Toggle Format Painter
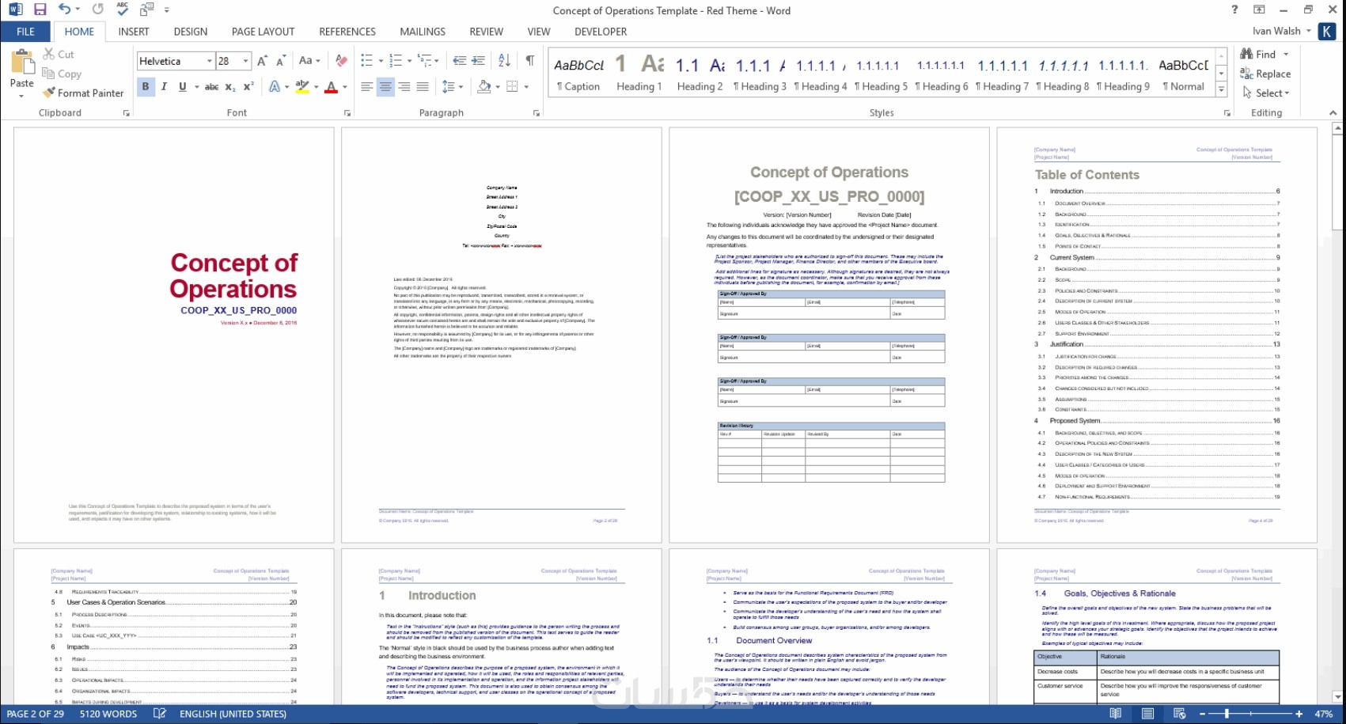Viewport: 1346px width, 724px height. 84,93
